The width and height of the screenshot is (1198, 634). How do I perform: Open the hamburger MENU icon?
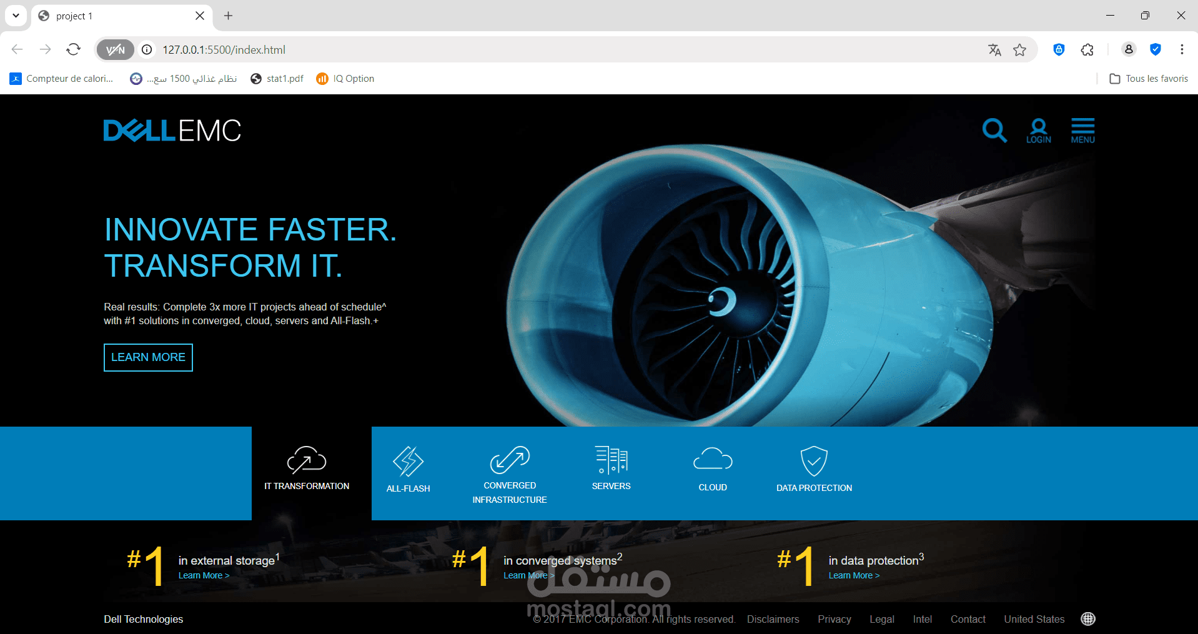click(1082, 131)
